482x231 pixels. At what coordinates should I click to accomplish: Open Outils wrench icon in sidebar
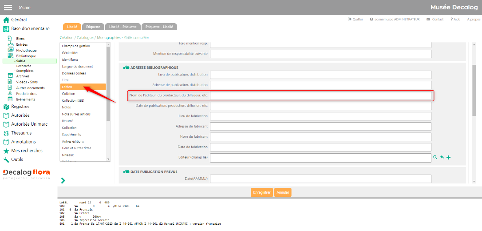[6, 159]
